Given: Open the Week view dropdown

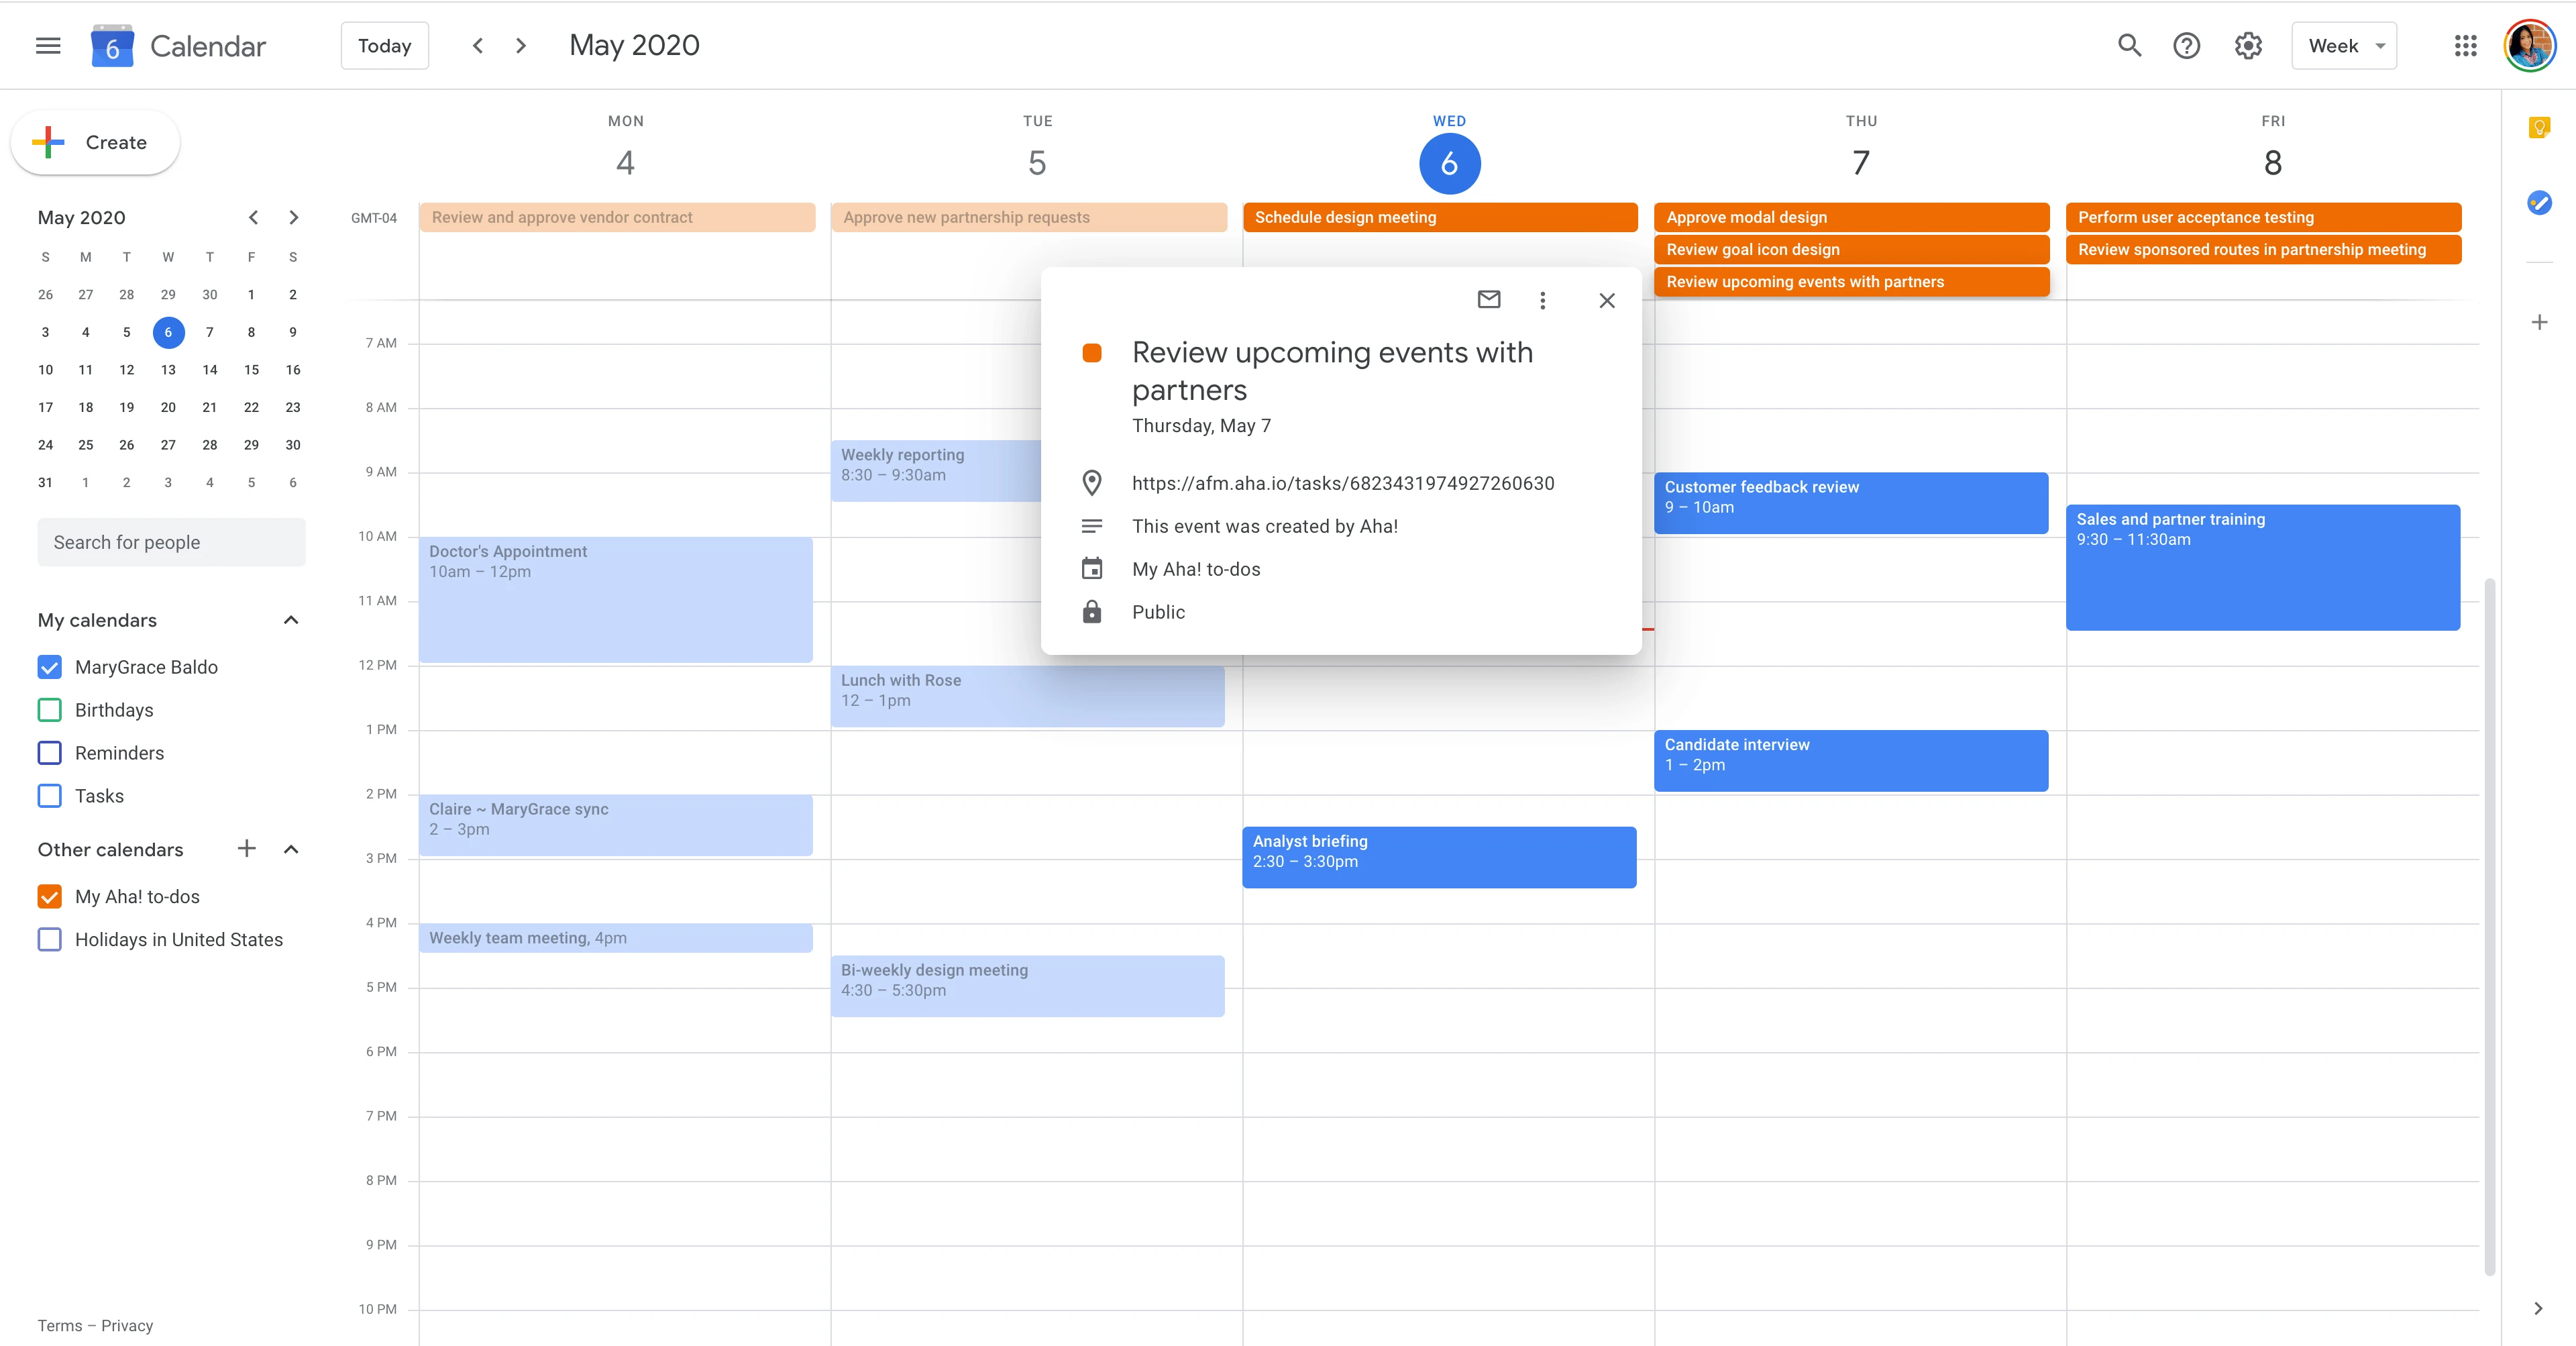Looking at the screenshot, I should (x=2344, y=45).
